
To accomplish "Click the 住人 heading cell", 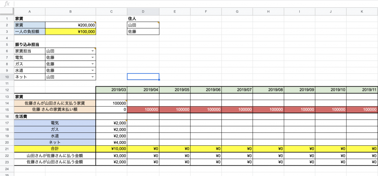I will (143, 18).
